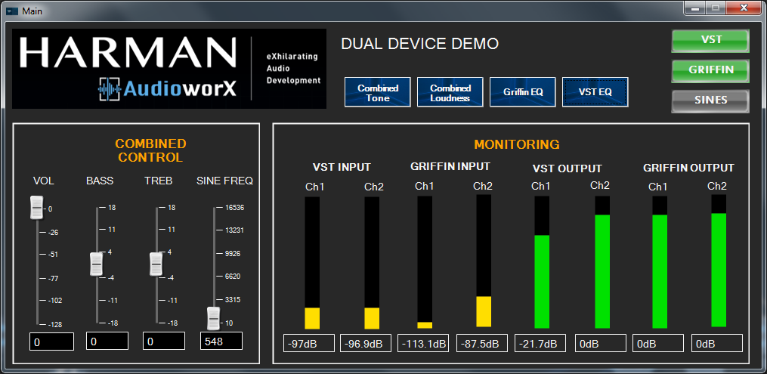Click the Main window title bar icon
767x374 pixels.
coord(11,11)
